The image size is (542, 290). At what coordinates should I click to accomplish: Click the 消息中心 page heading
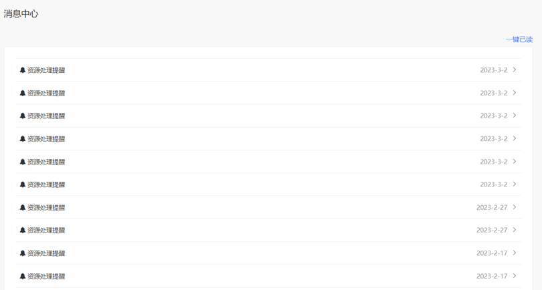[x=21, y=14]
